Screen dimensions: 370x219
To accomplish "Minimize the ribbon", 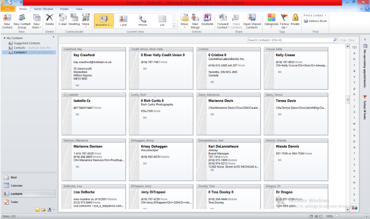I will (x=361, y=9).
